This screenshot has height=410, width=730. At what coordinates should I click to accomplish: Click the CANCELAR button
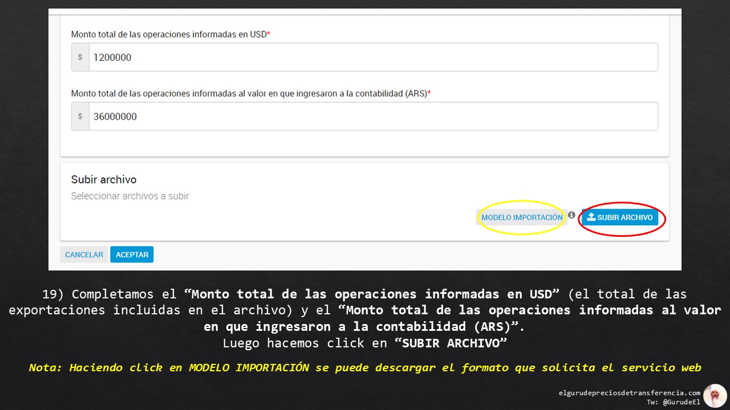coord(84,254)
